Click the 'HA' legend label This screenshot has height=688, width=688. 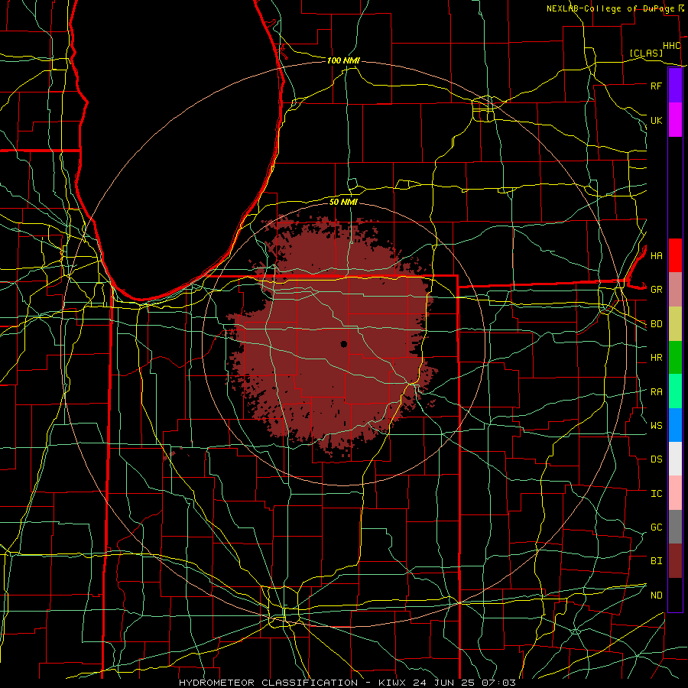[656, 255]
